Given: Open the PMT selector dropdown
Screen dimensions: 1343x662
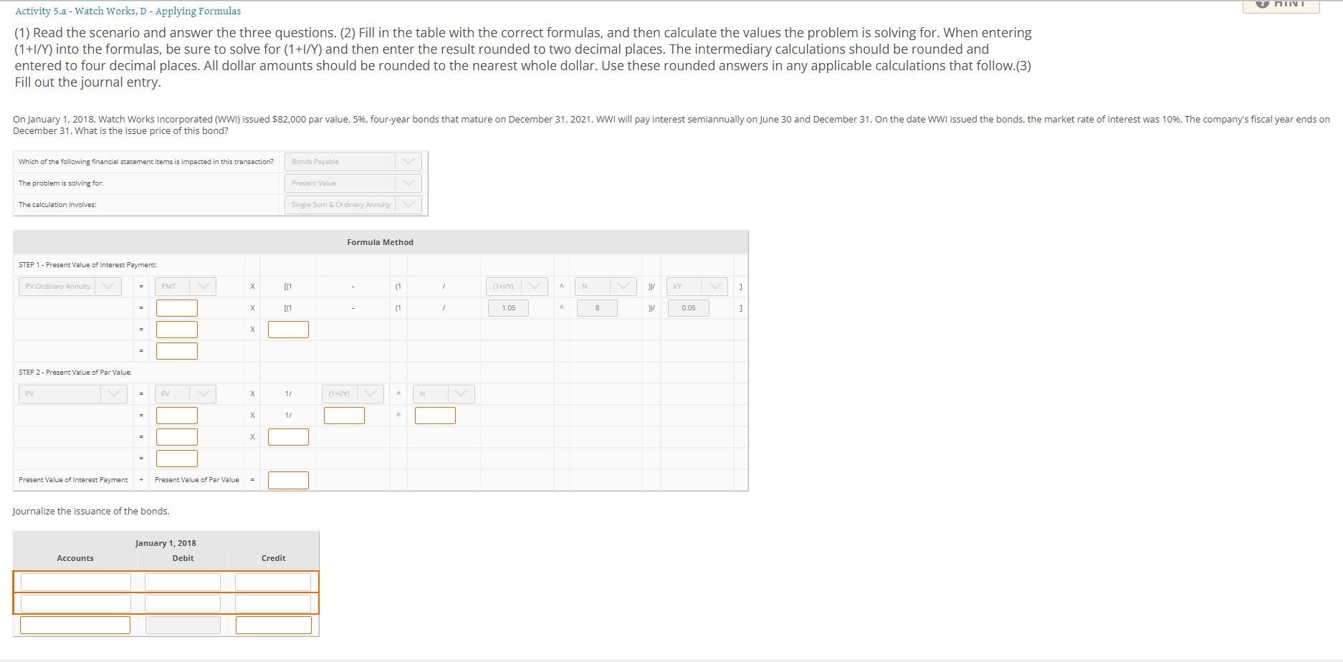Looking at the screenshot, I should click(x=203, y=286).
